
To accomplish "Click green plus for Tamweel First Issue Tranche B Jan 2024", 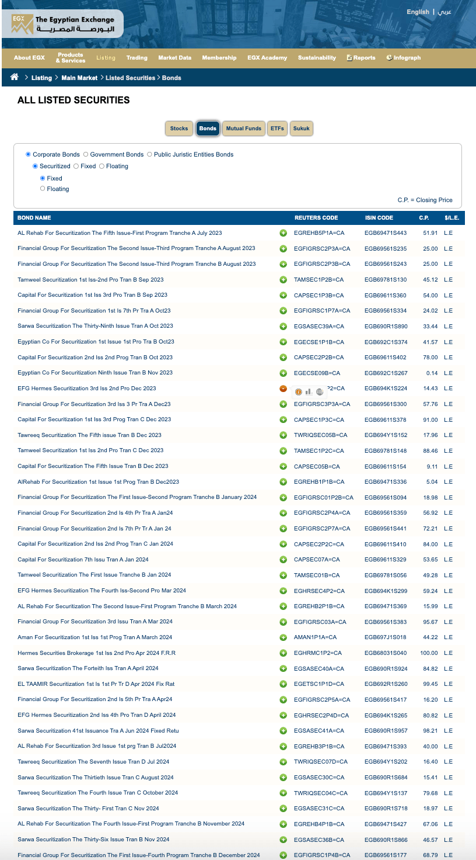I will tap(283, 575).
